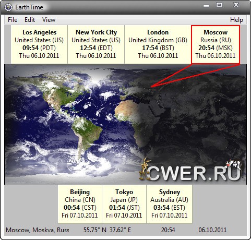
Task: Click '17:54 (BST)' time text
Action: 158,48
